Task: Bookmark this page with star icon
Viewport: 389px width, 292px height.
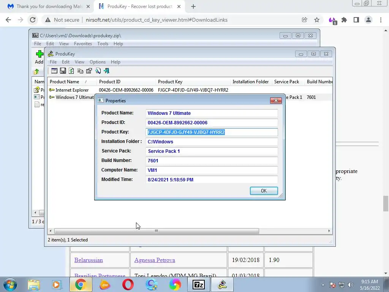Action: (317, 20)
